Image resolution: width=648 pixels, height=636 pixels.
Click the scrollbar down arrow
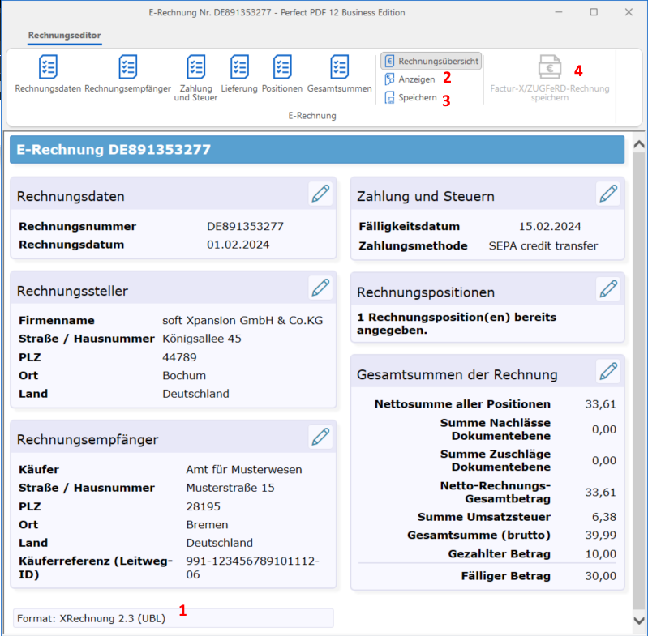[x=638, y=620]
